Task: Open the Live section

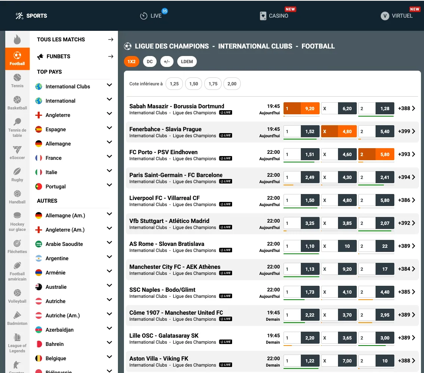Action: 151,16
